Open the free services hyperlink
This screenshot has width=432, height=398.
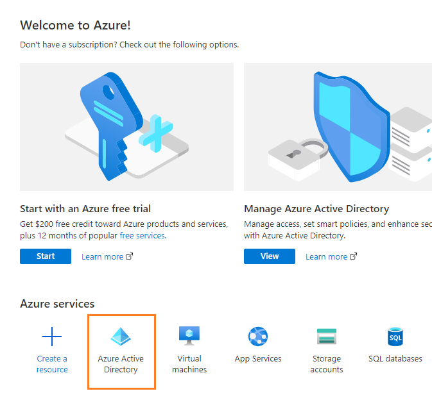(142, 235)
